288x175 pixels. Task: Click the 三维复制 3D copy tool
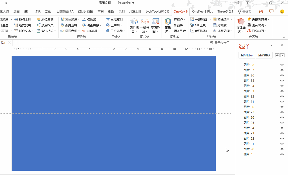114,19
